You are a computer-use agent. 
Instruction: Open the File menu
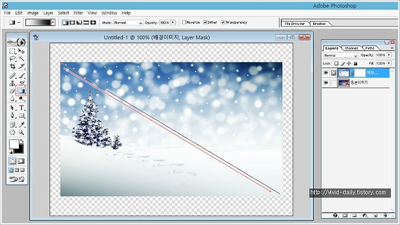(7, 13)
